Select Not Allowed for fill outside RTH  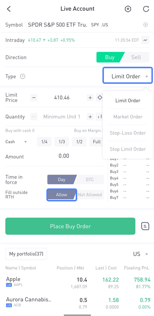[x=90, y=195]
